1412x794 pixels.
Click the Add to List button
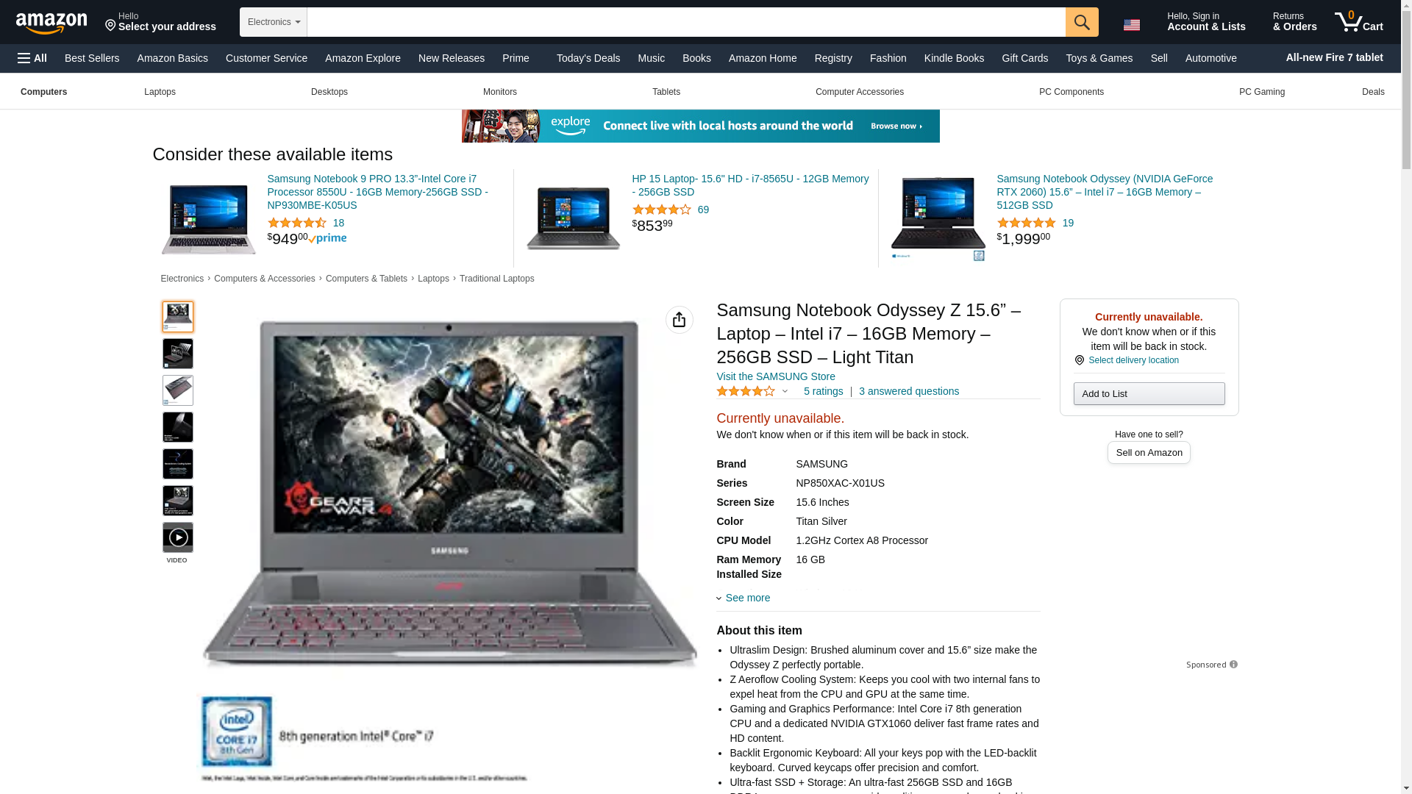[1149, 393]
